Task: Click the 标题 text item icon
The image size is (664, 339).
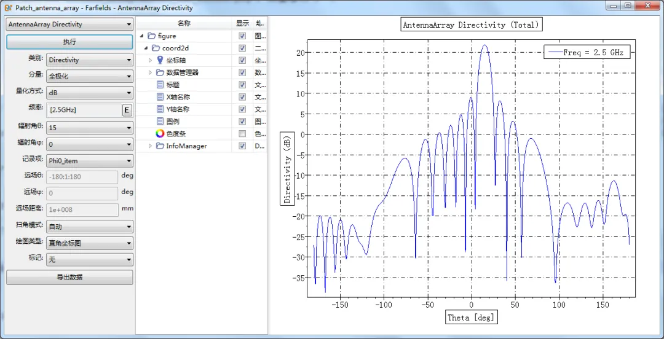Action: point(160,85)
